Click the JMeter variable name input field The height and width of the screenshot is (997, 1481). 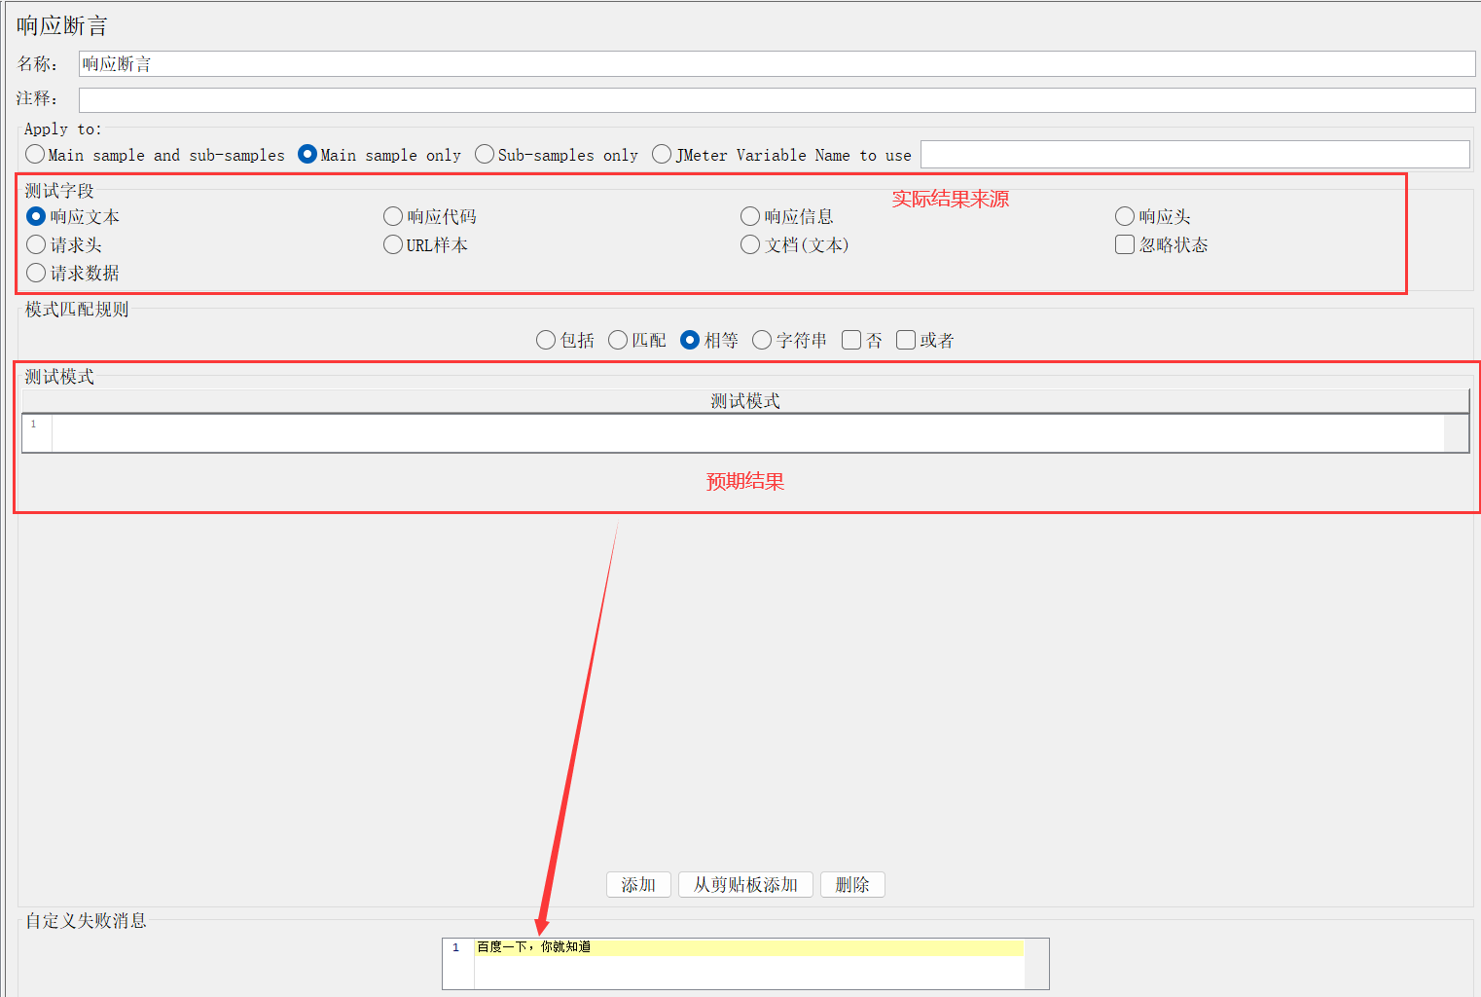(1195, 154)
